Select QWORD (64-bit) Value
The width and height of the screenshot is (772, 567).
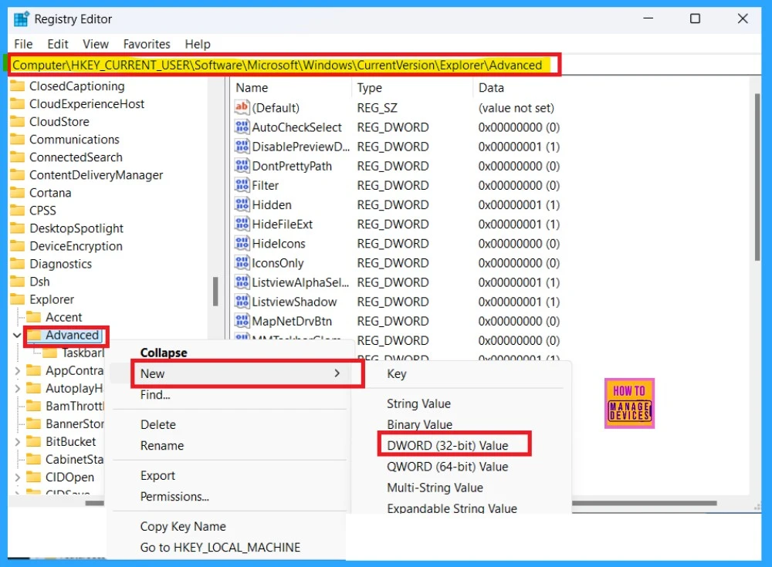point(448,467)
